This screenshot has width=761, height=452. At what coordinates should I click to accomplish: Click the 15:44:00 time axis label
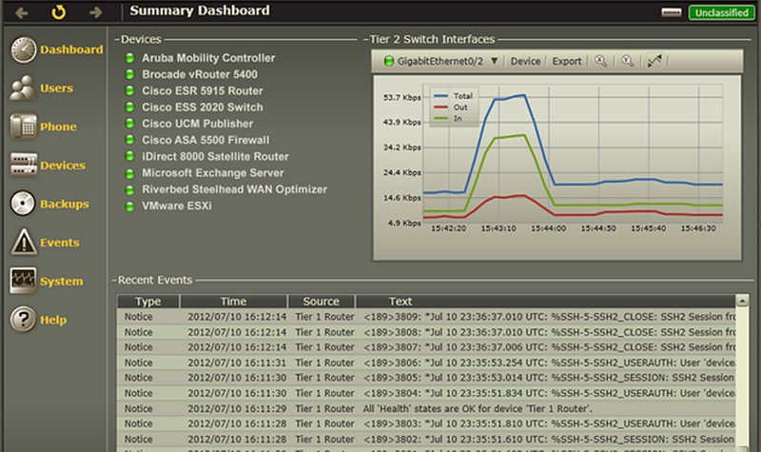click(548, 228)
